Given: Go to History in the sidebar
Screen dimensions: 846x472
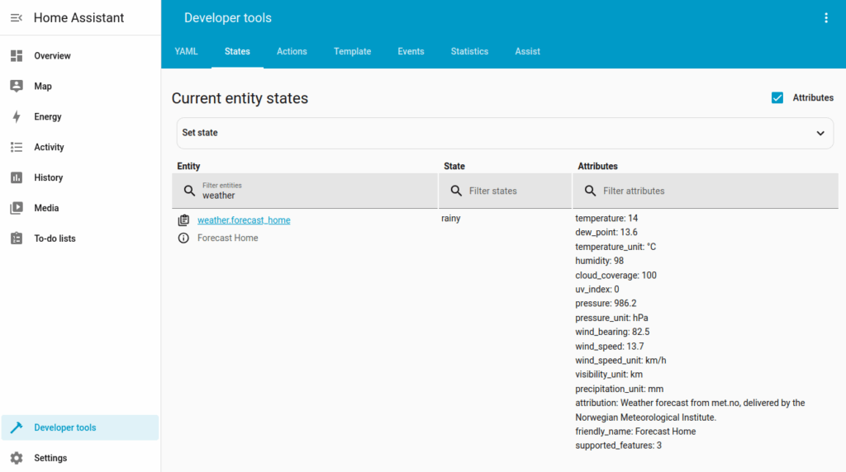Looking at the screenshot, I should coord(48,177).
